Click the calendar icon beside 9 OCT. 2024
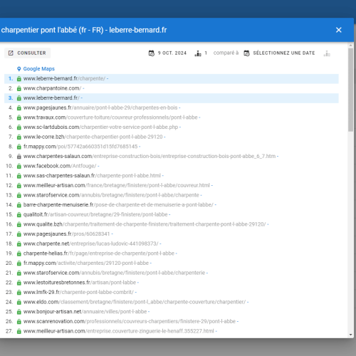The width and height of the screenshot is (356, 356). click(x=152, y=53)
